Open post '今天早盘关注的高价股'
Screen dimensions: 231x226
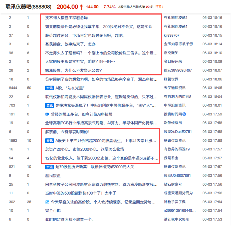(103, 202)
